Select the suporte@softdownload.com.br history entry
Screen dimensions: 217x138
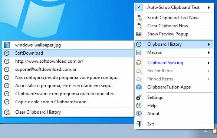(x=68, y=69)
